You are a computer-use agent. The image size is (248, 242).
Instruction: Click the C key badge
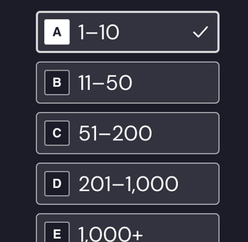(x=57, y=133)
